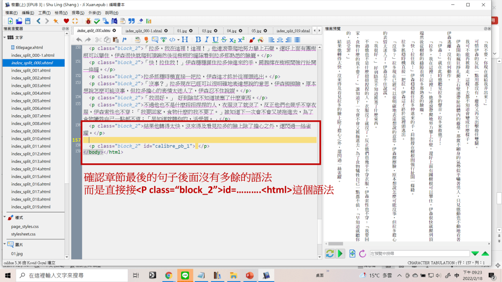This screenshot has width=502, height=282.
Task: Collapse the 文字 text section in file browser
Action: coord(5,37)
